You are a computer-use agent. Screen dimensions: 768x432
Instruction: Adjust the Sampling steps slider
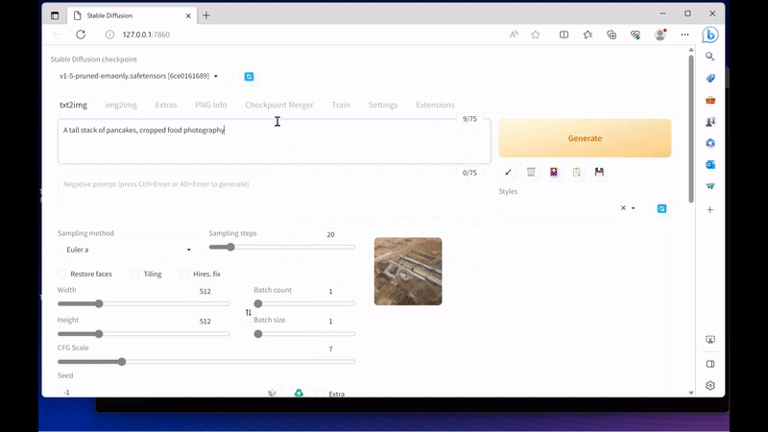[282, 247]
